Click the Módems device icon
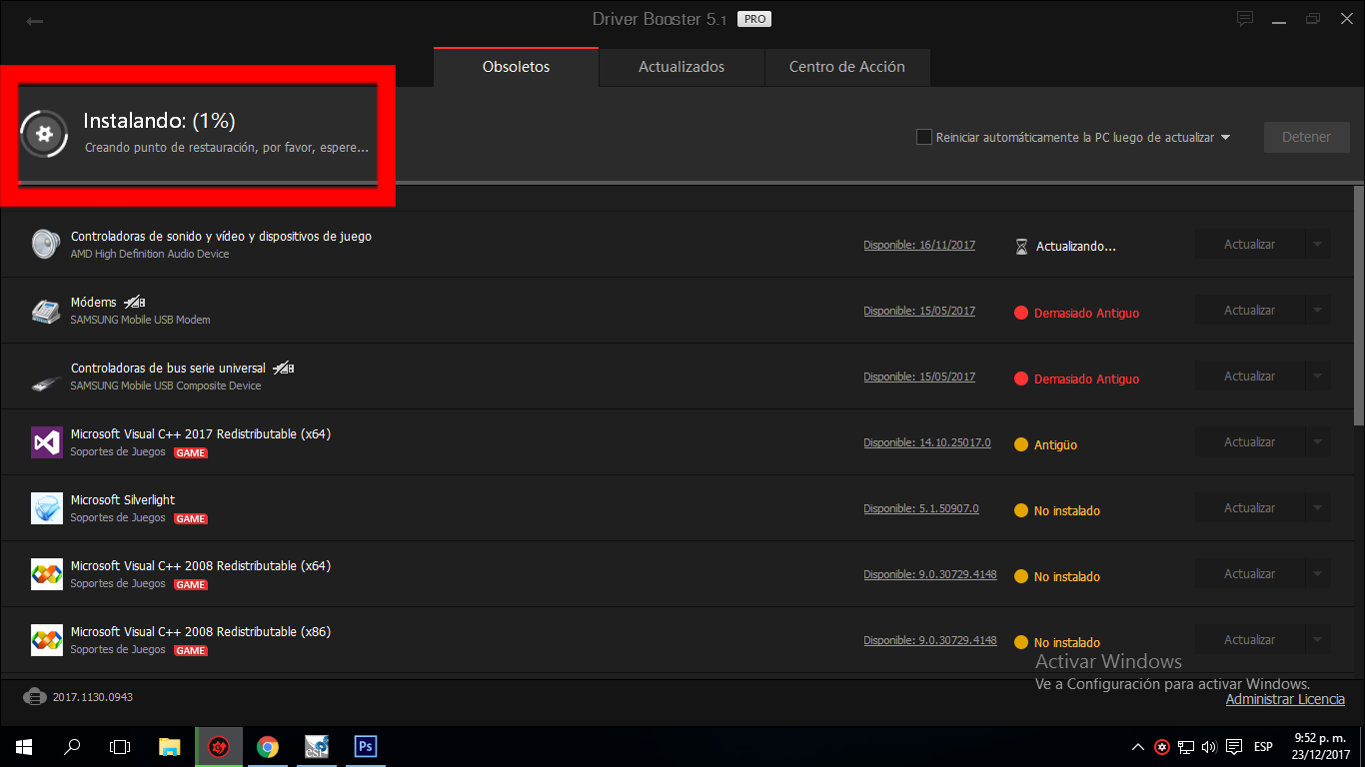The width and height of the screenshot is (1365, 767). [46, 311]
